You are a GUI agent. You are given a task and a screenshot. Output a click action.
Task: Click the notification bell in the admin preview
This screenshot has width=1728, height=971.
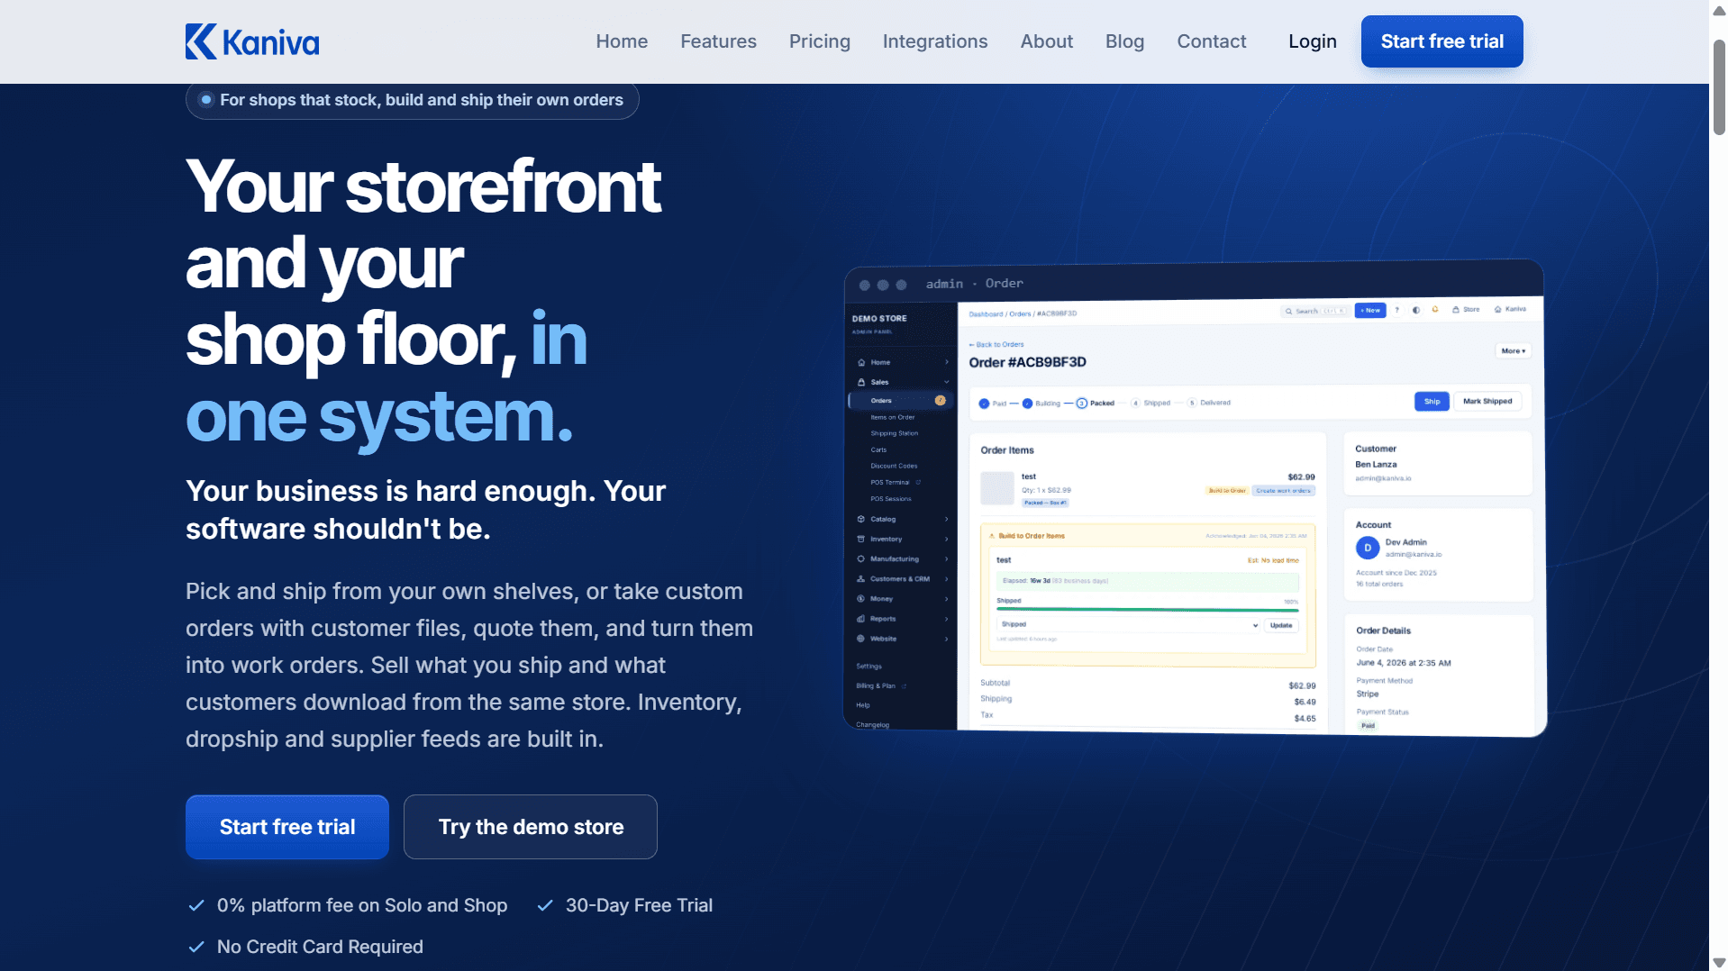point(1435,309)
